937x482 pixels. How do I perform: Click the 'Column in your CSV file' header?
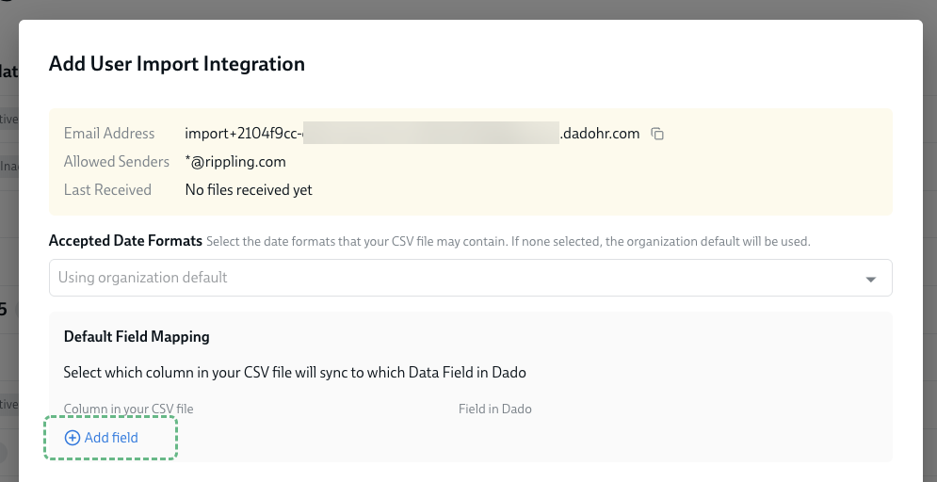point(128,410)
